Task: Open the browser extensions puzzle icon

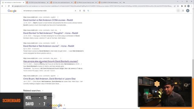Action: click(182, 6)
